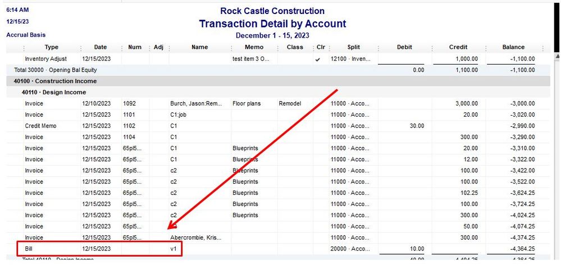Click the Memo column header
The height and width of the screenshot is (270, 561).
254,47
